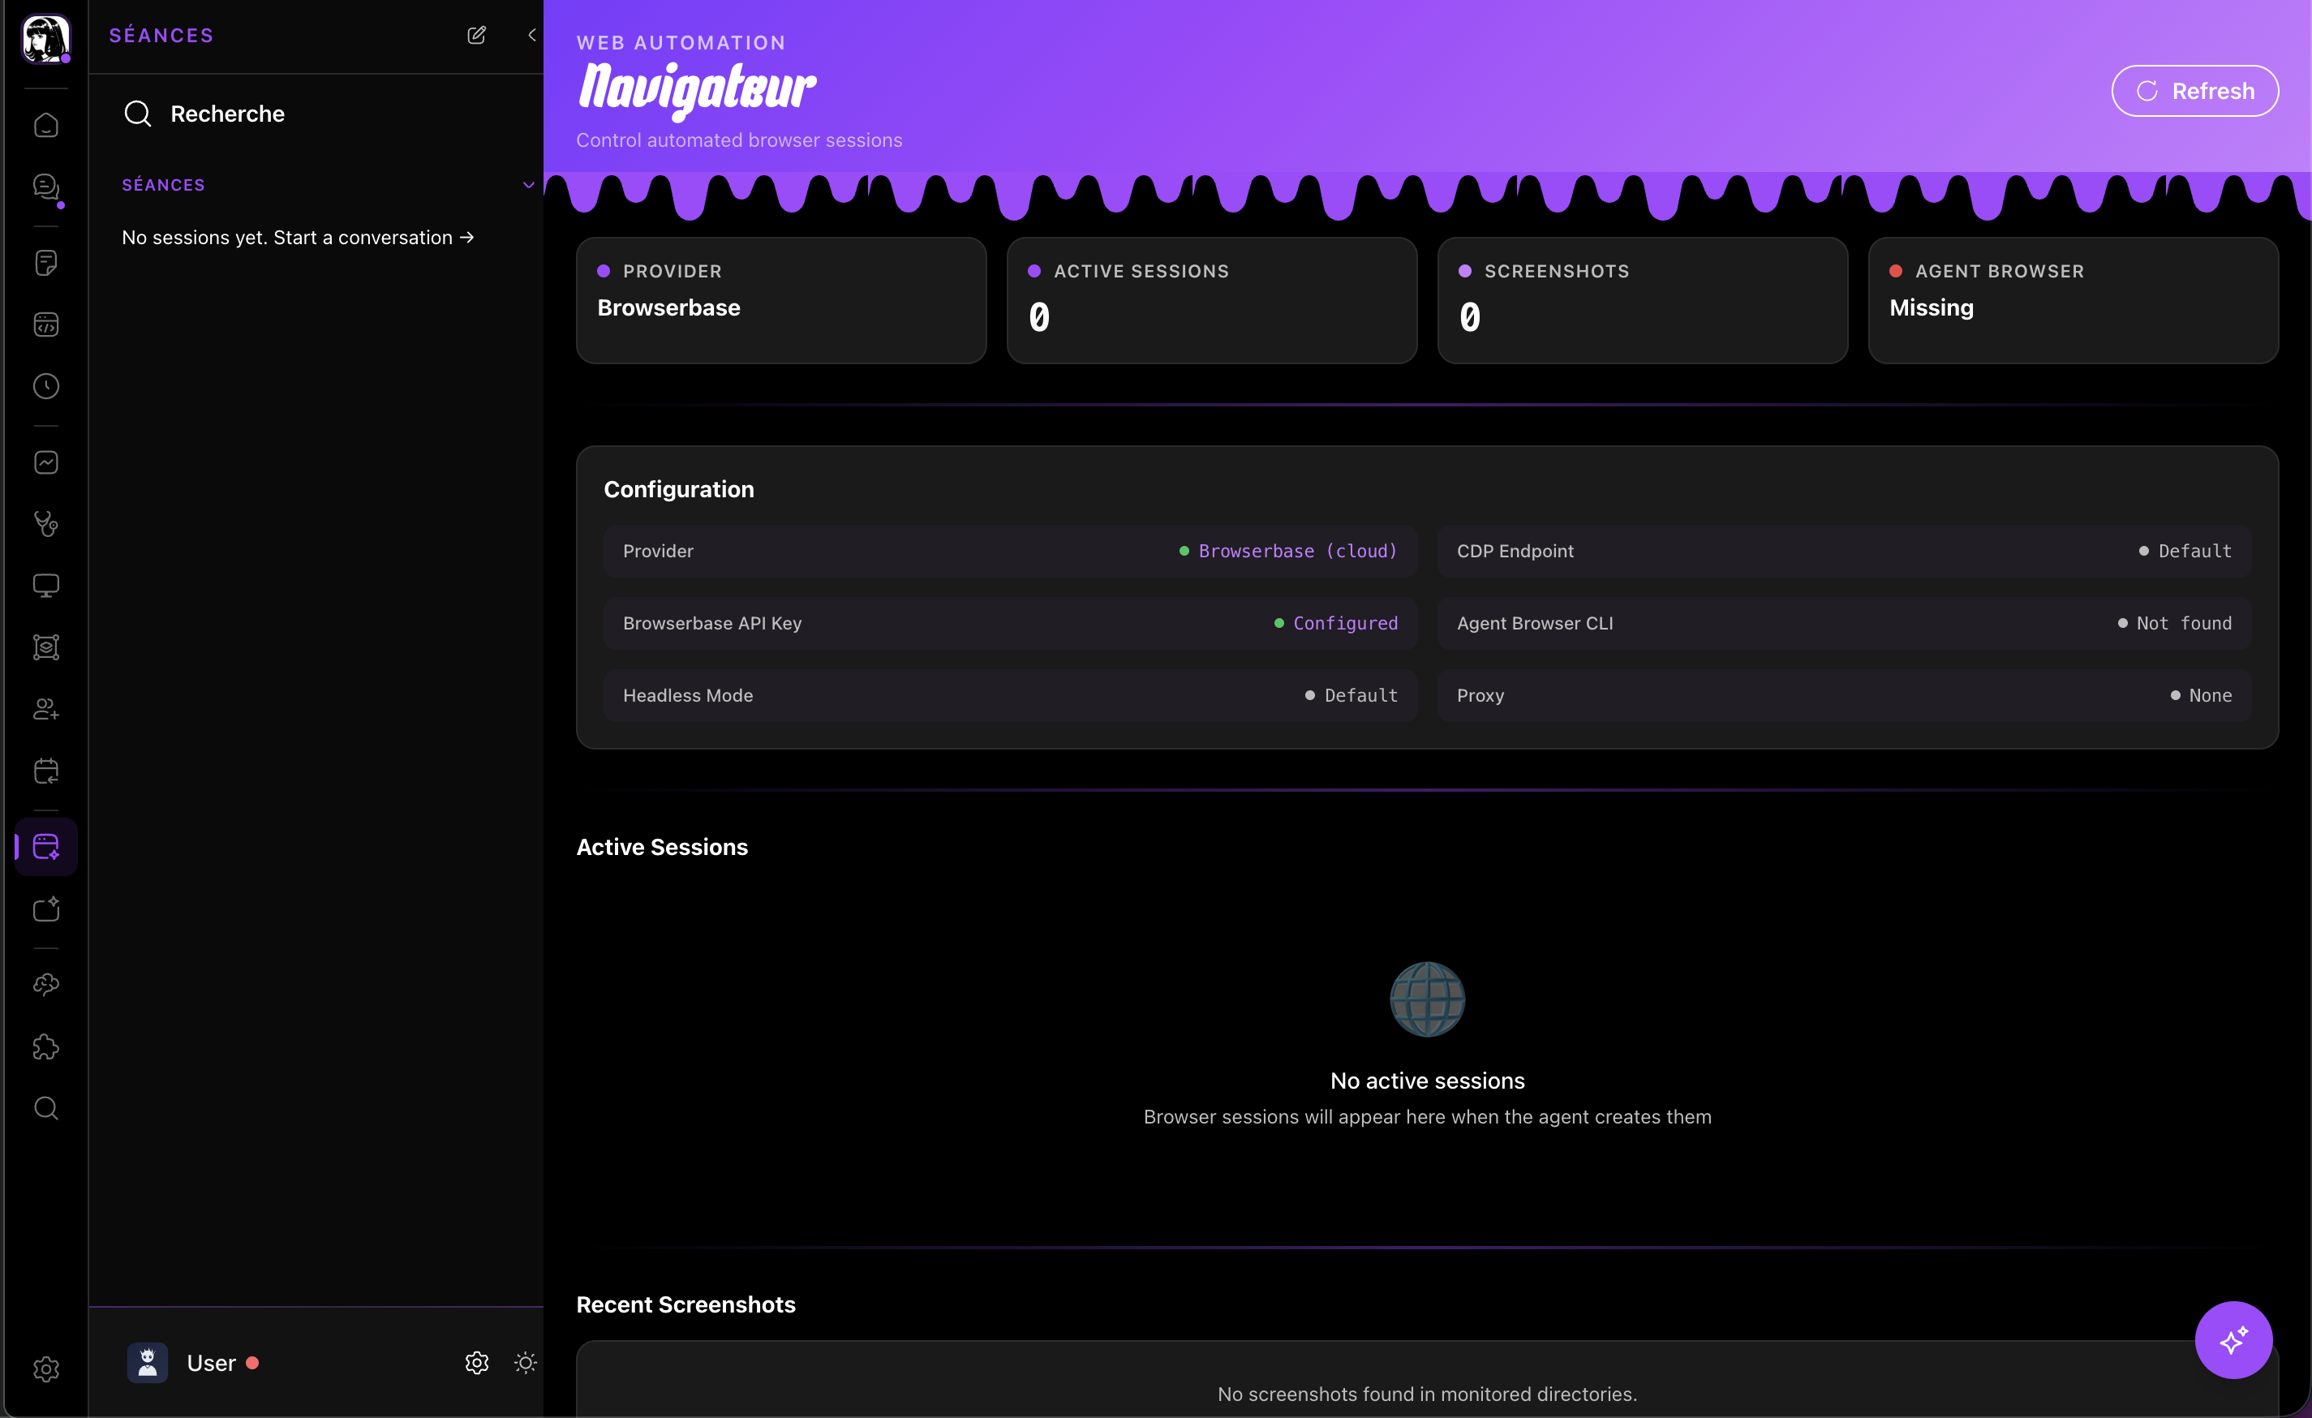
Task: Open the monitor screen icon in sidebar
Action: (46, 586)
